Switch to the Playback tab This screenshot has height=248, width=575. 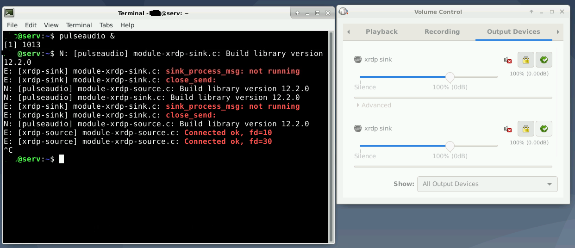(x=381, y=31)
